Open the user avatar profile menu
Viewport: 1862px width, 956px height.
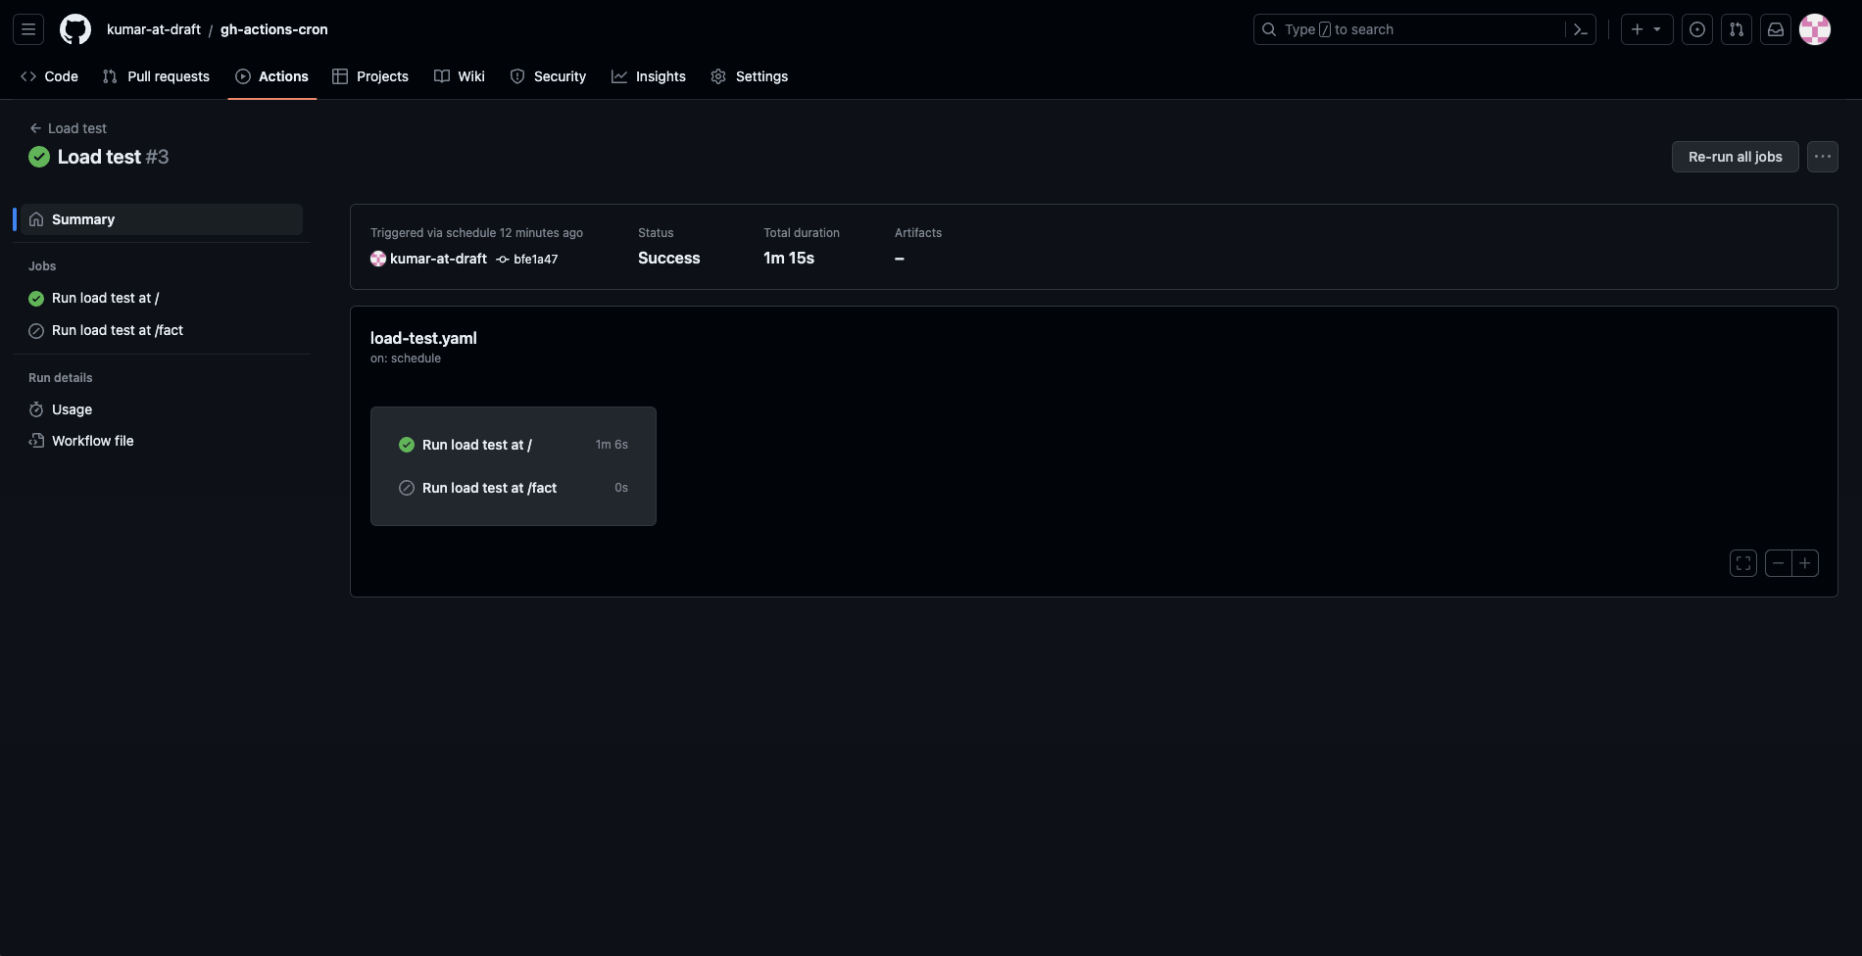pos(1815,29)
